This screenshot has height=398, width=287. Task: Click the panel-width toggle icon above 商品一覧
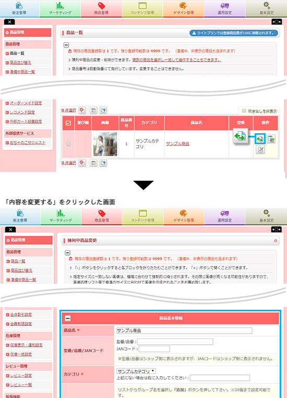[x=277, y=22]
